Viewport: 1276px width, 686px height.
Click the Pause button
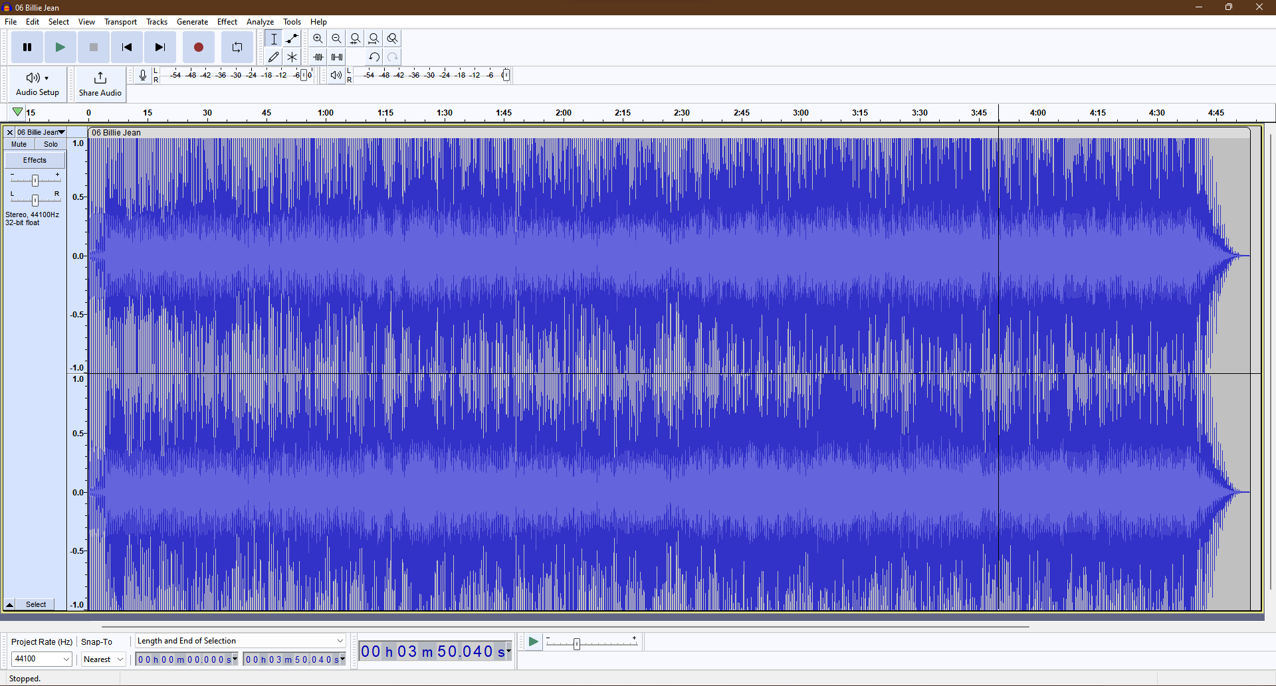click(x=27, y=47)
